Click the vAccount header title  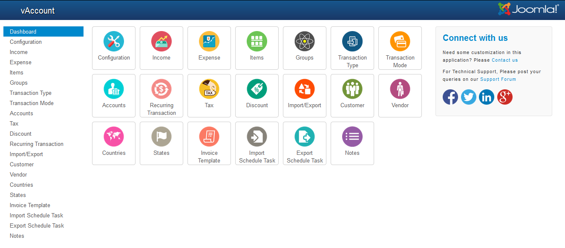37,11
